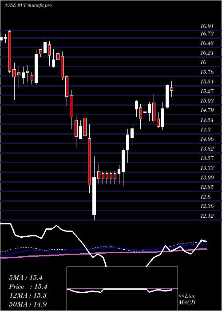The width and height of the screenshot is (222, 311).
Task: Select the 13.82 price axis label
Action: click(207, 149)
